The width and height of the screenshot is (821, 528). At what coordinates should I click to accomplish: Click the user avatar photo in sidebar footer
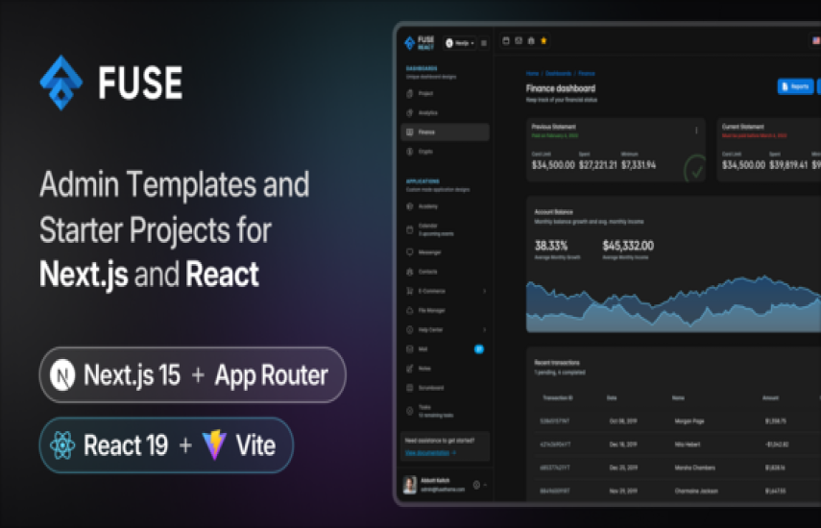coord(410,485)
